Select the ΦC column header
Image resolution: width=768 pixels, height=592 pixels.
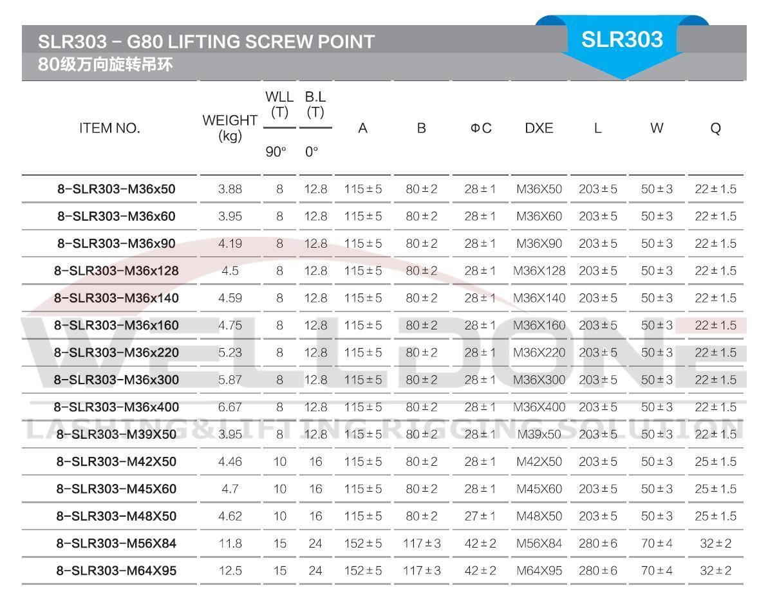tap(480, 128)
